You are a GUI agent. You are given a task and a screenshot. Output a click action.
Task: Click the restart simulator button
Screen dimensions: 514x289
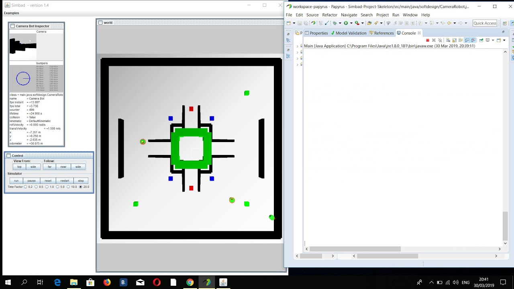click(65, 181)
